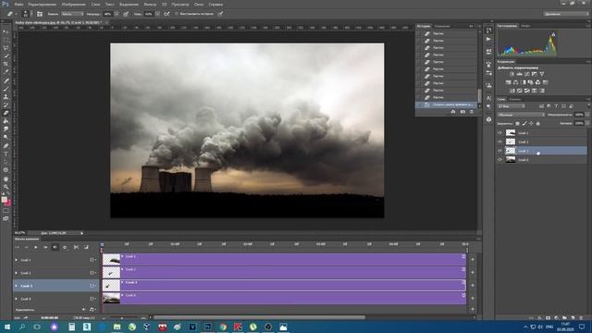Image resolution: width=592 pixels, height=333 pixels.
Task: Select the Pen tool
Action: [6, 145]
